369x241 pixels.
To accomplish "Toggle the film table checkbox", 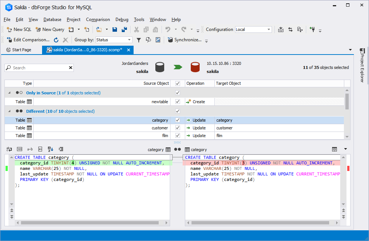I will (178, 136).
